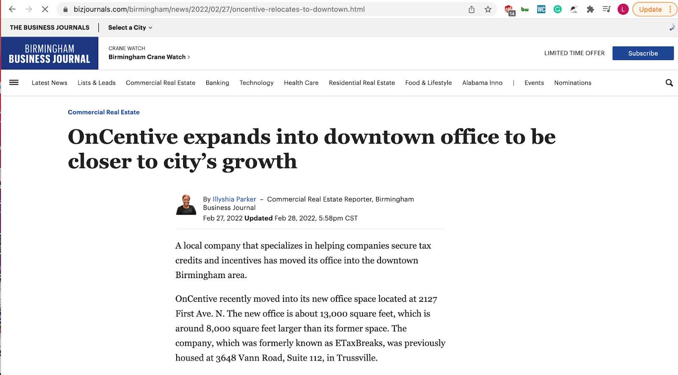
Task: Open the media playlist control icon
Action: tap(606, 9)
